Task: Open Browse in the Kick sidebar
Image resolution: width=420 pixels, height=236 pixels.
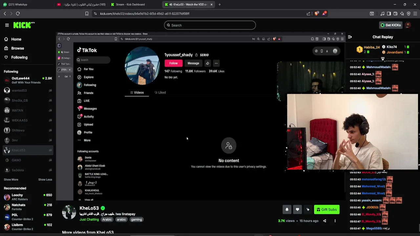Action: [17, 48]
